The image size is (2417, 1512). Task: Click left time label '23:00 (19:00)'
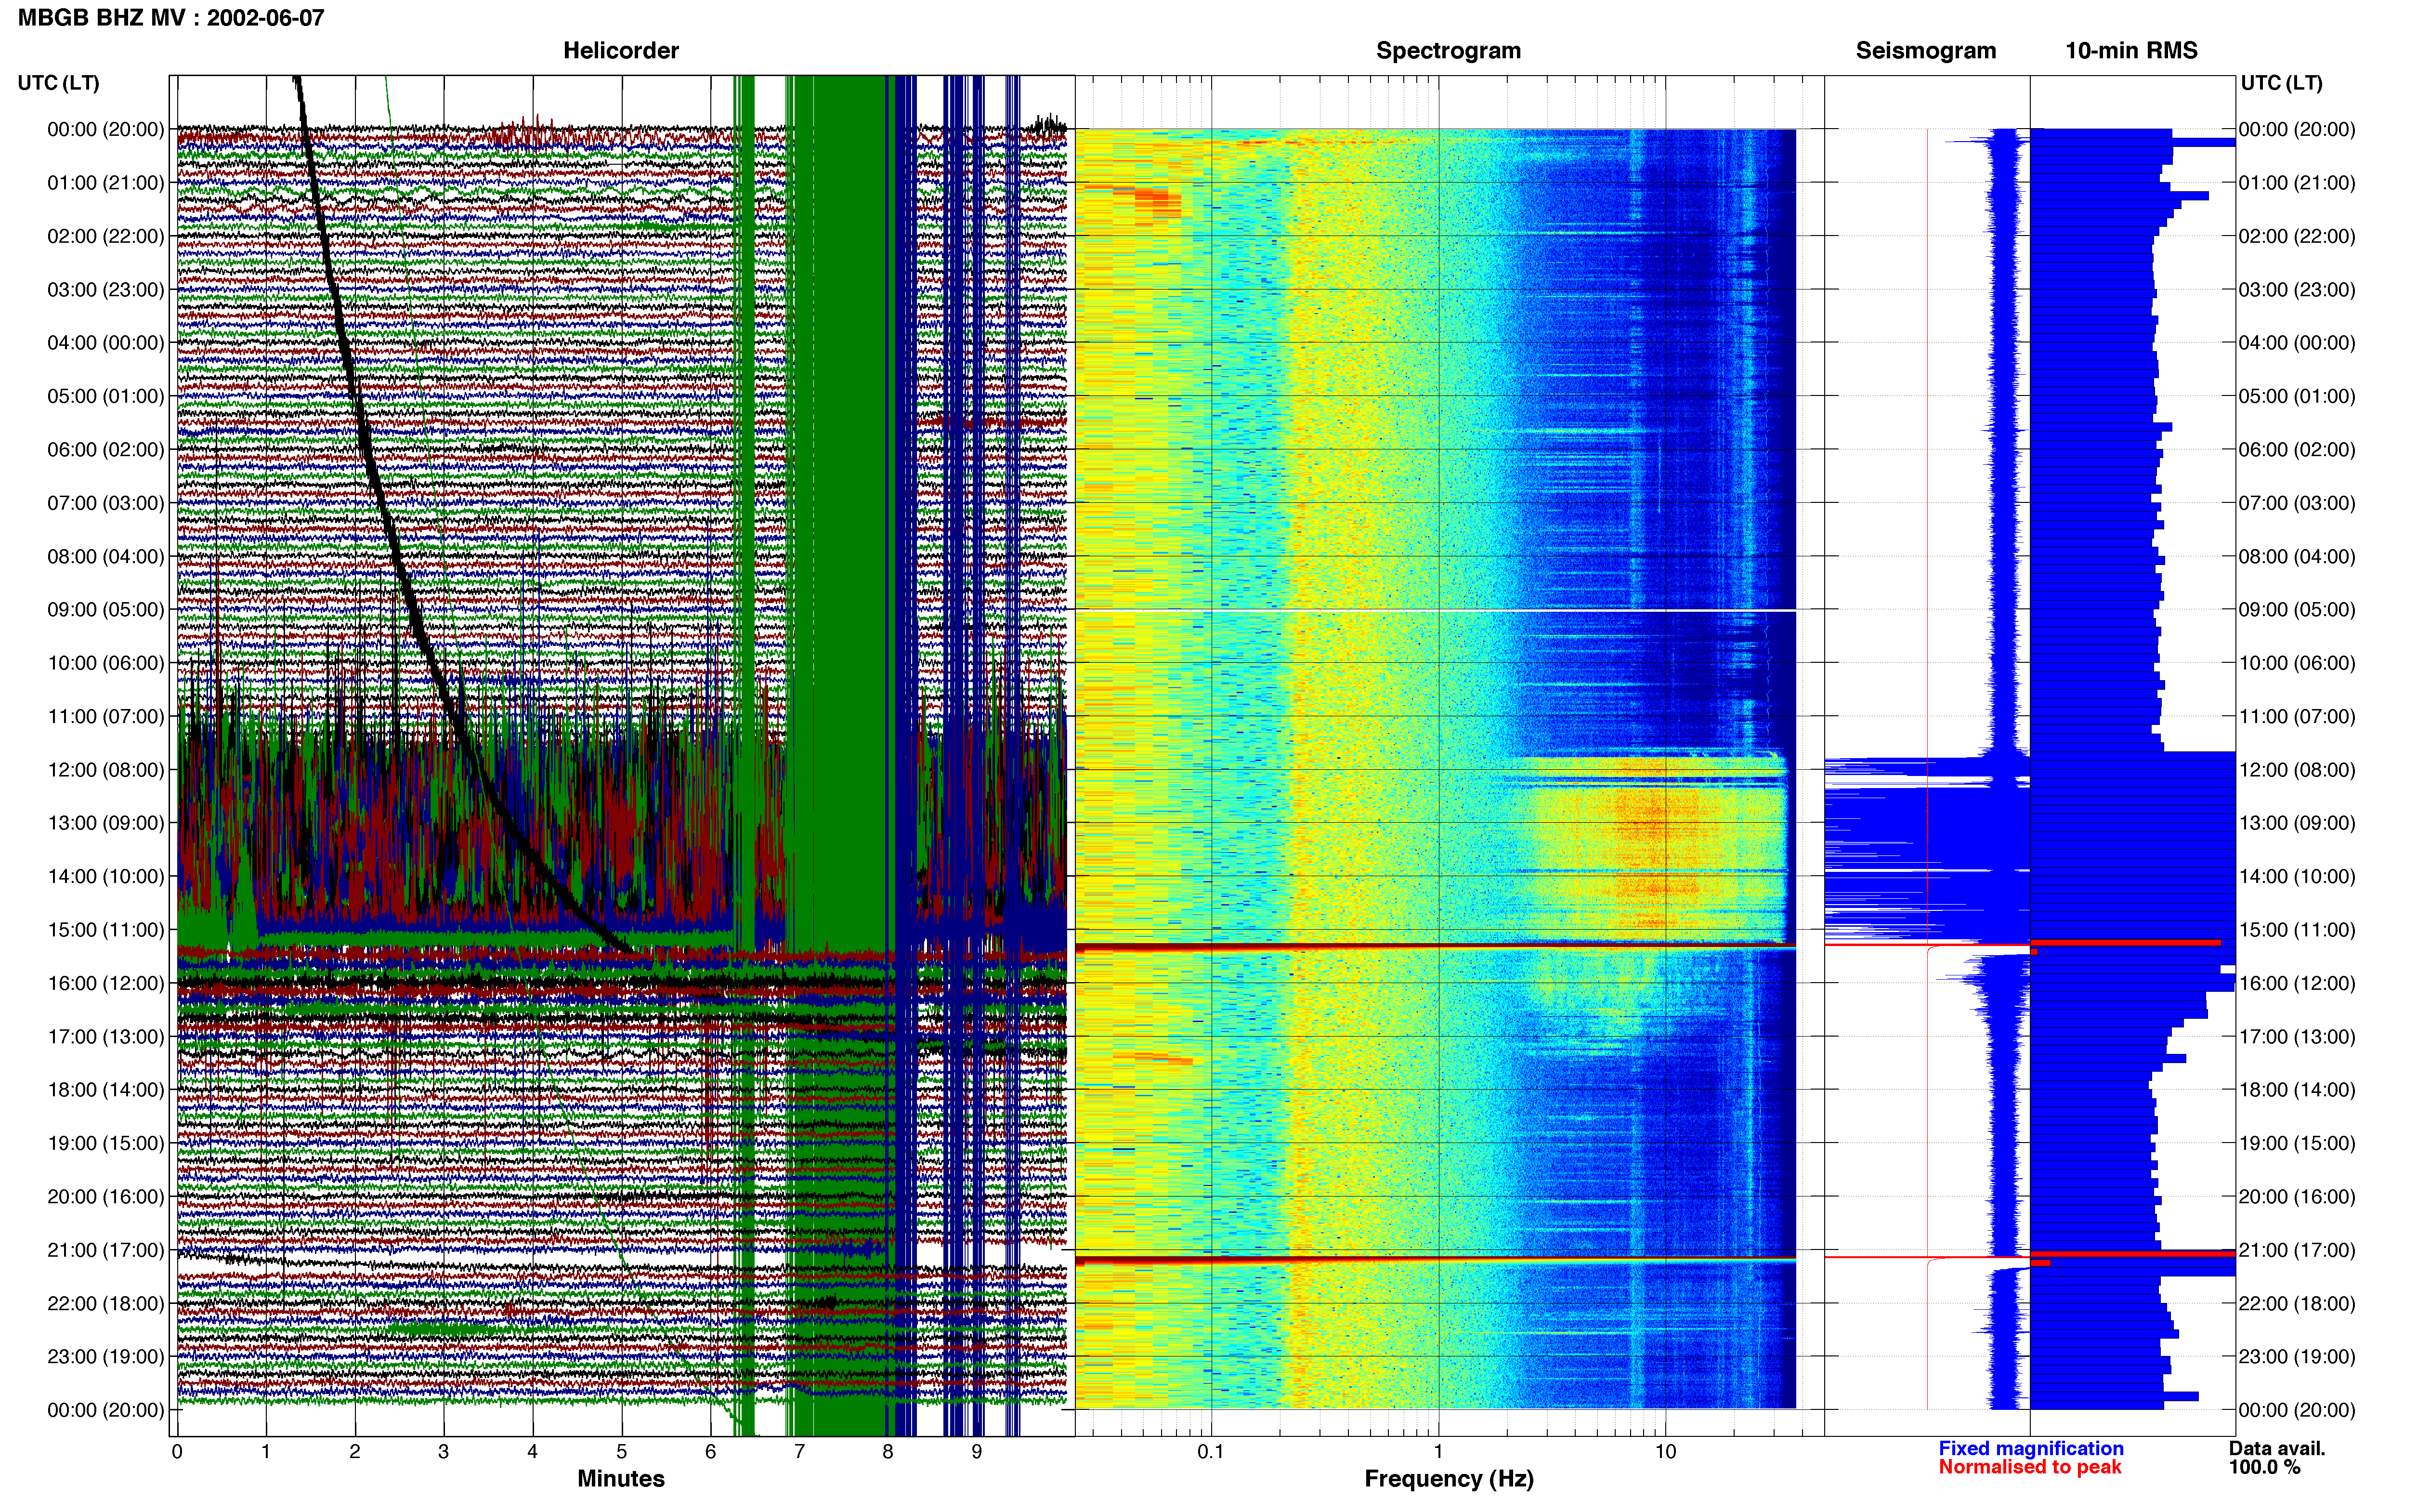point(106,1356)
